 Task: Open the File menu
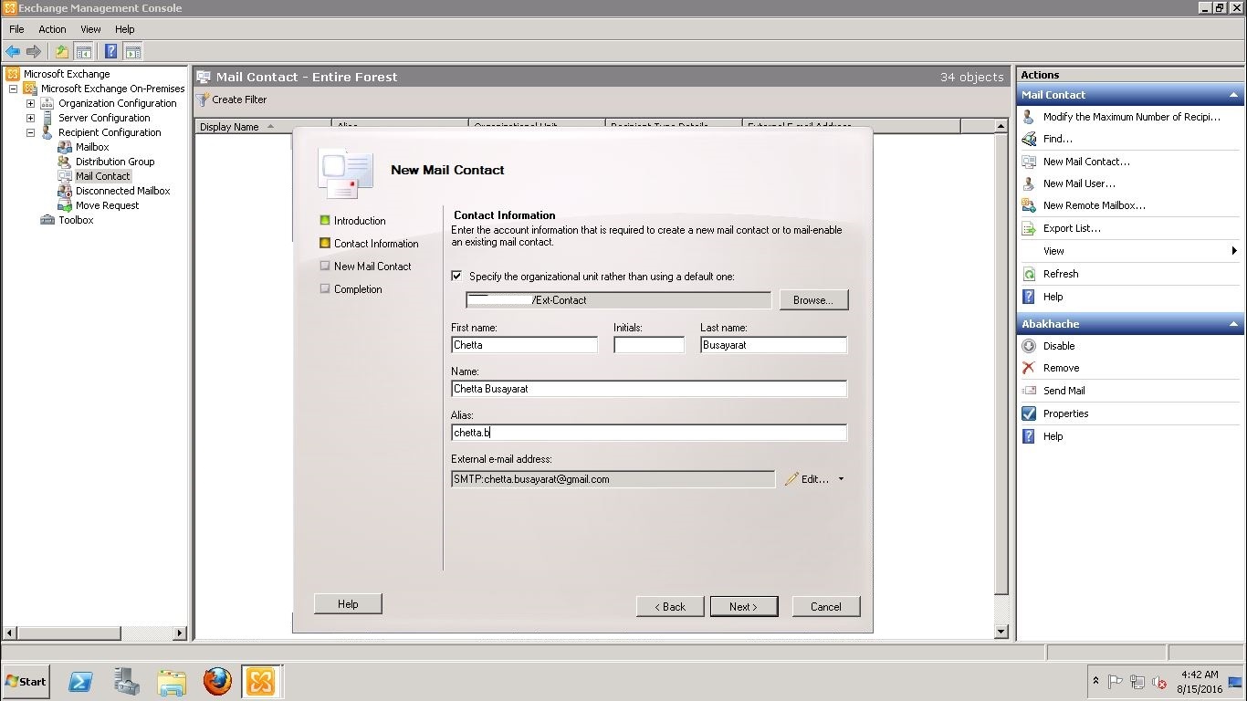pyautogui.click(x=16, y=29)
